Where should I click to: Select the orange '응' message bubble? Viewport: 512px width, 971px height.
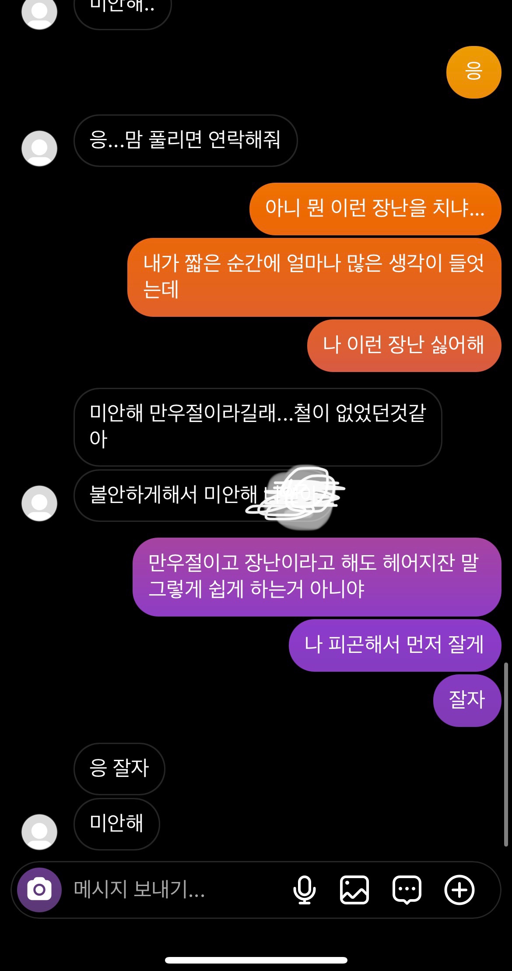click(x=473, y=72)
